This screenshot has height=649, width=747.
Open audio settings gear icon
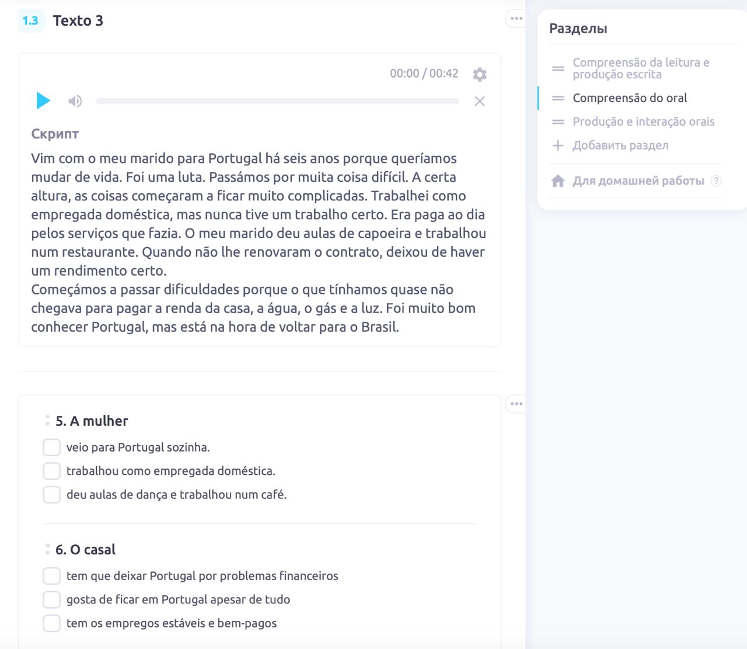point(480,75)
